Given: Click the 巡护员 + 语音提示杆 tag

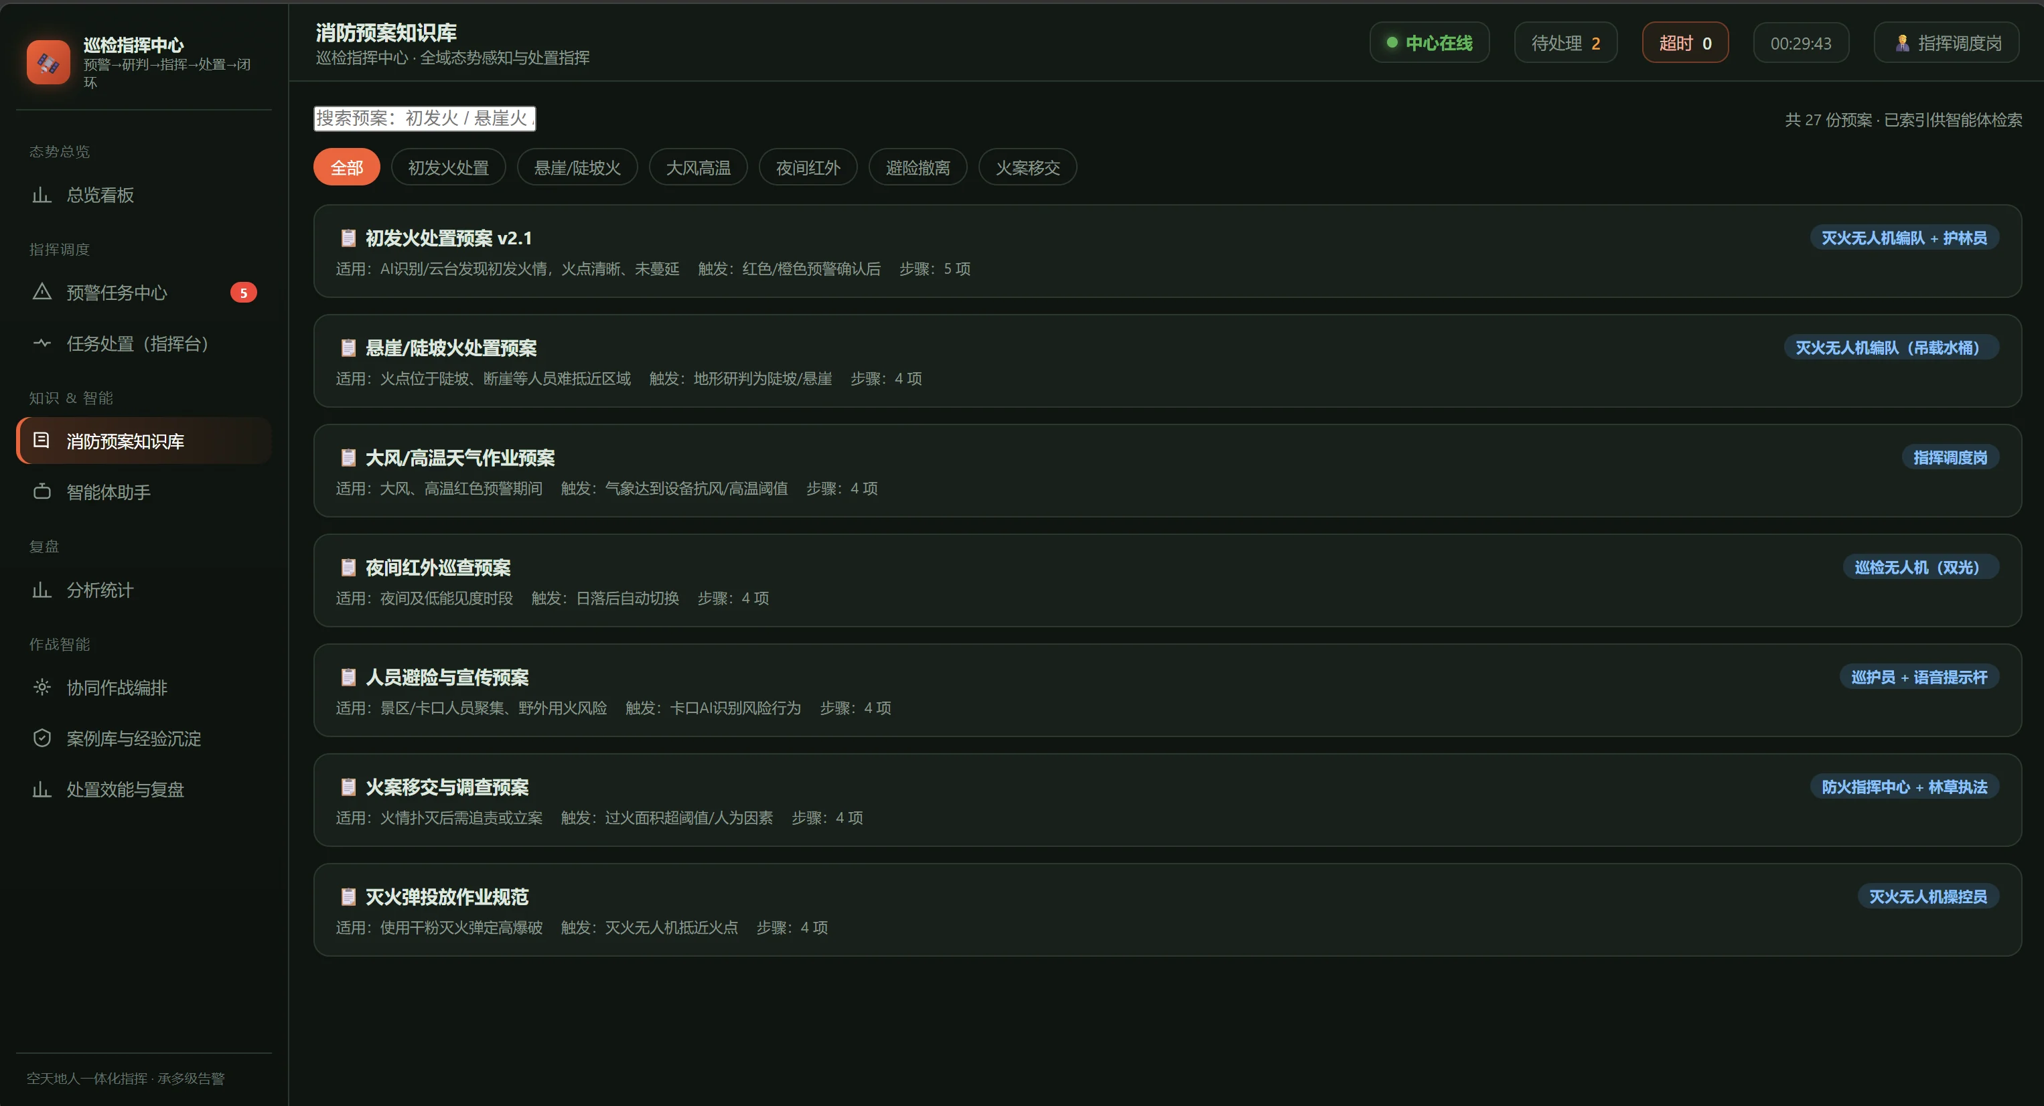Looking at the screenshot, I should tap(1919, 677).
